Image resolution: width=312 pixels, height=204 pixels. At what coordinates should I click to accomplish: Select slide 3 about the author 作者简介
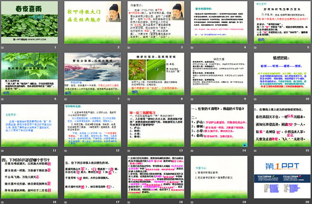pos(155,23)
